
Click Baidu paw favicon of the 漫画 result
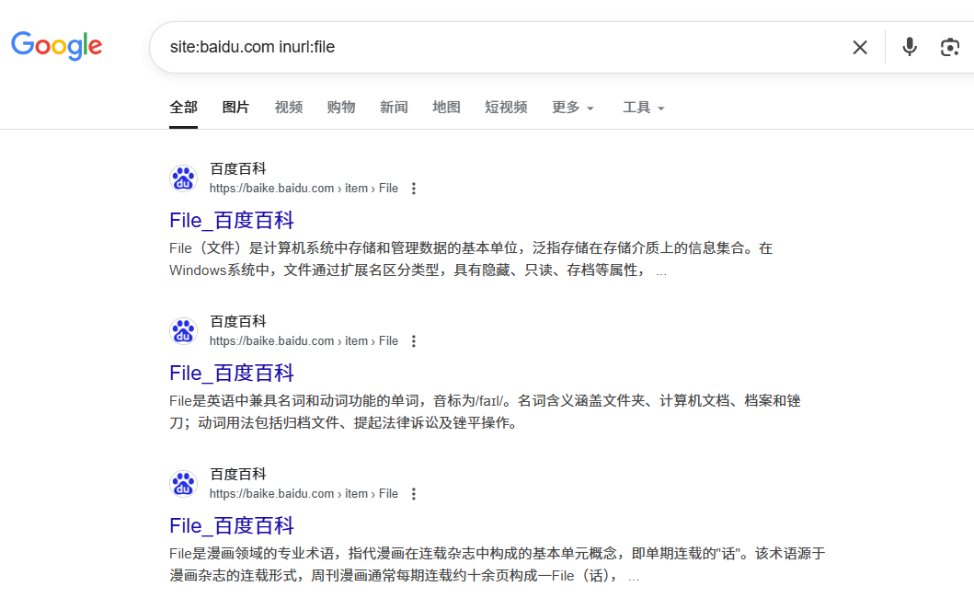click(183, 484)
